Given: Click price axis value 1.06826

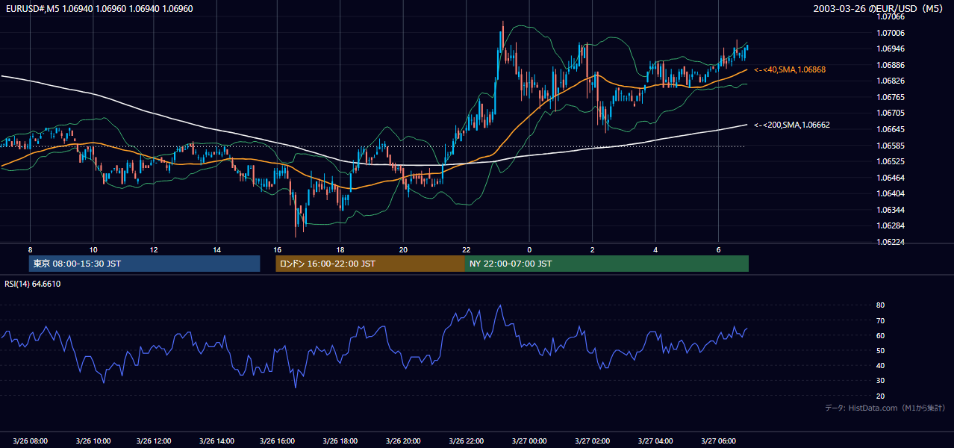Looking at the screenshot, I should tap(891, 81).
